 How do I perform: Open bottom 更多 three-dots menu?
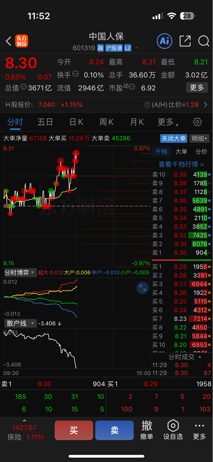(199, 430)
